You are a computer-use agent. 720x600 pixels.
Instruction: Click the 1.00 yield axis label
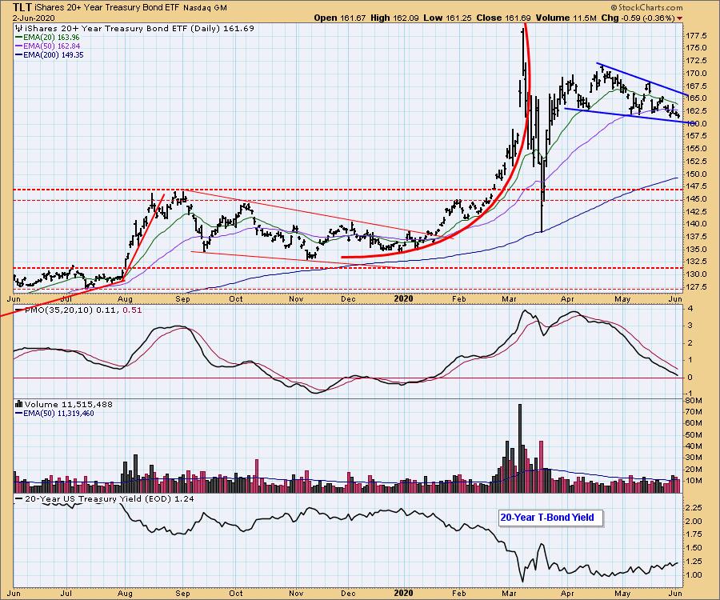694,574
